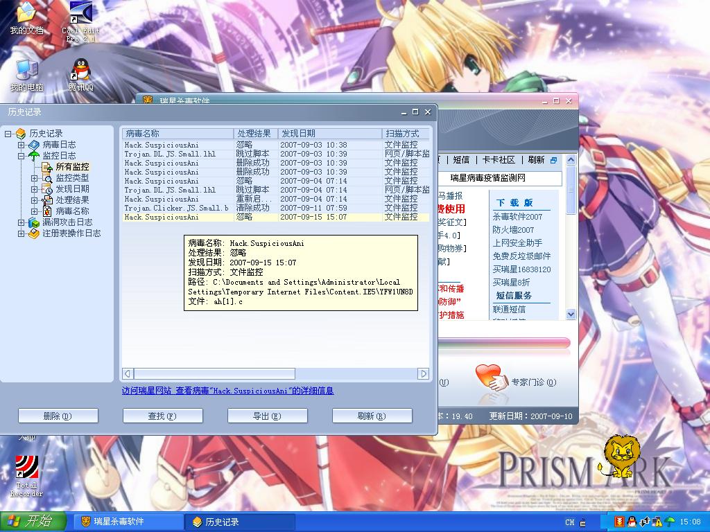Expand the 漏洞攻击日志 node
The image size is (710, 532).
(x=21, y=222)
